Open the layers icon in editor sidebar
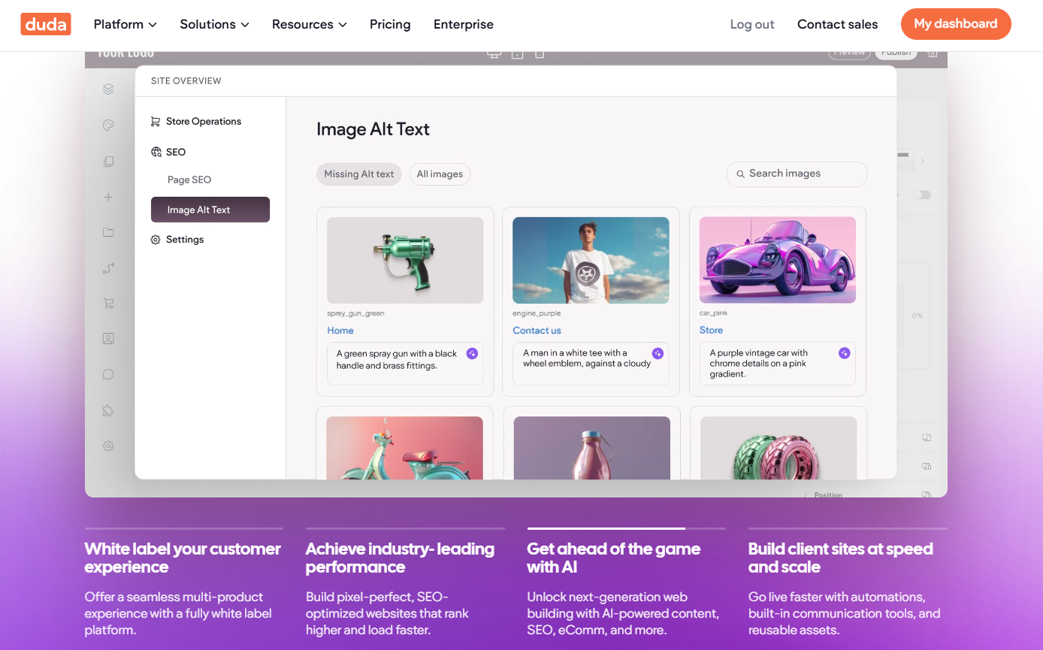Screen dimensions: 1043x650 click(x=108, y=89)
